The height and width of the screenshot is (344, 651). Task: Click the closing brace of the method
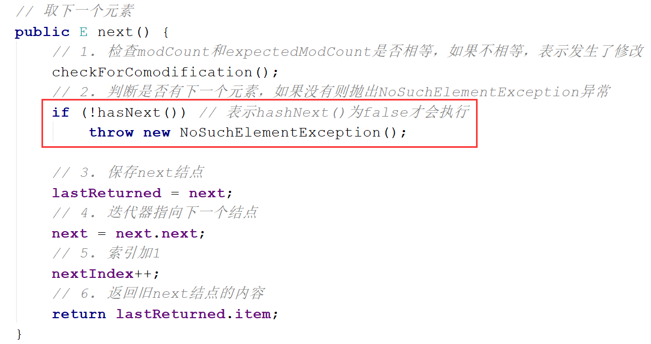19,334
